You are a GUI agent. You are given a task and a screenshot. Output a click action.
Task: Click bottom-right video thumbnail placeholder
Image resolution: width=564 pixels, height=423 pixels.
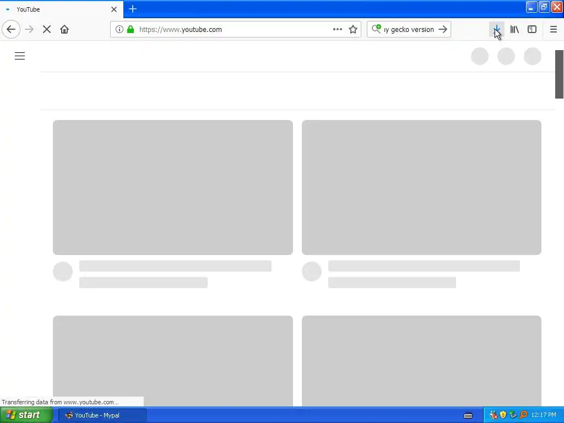tap(421, 361)
